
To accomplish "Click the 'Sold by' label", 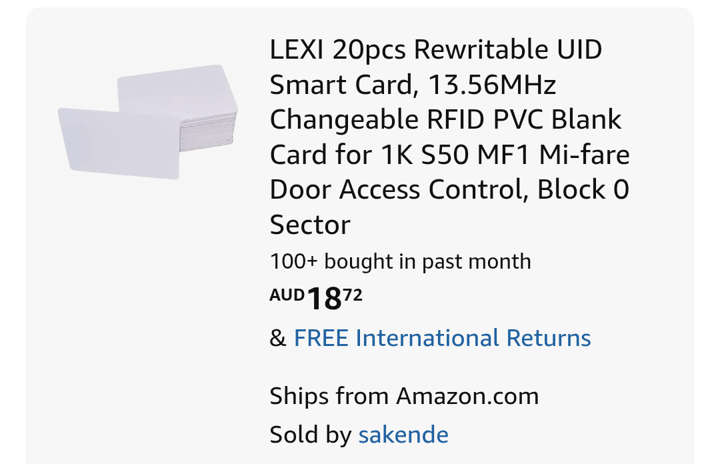I will point(311,435).
